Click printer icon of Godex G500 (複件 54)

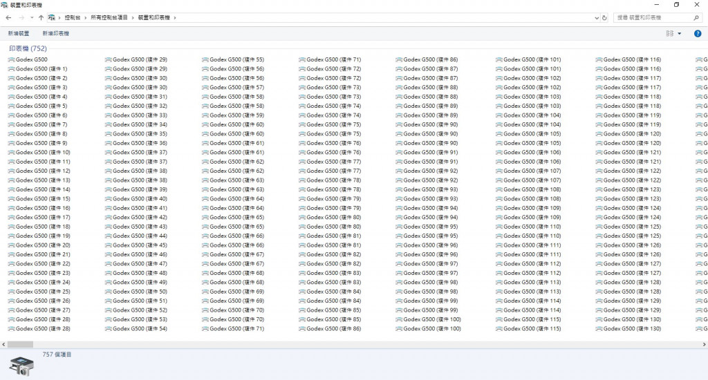pyautogui.click(x=109, y=329)
